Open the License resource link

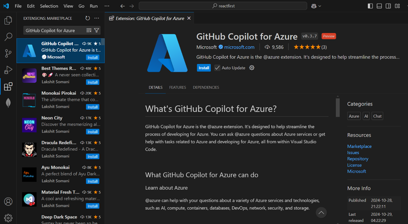(x=355, y=165)
